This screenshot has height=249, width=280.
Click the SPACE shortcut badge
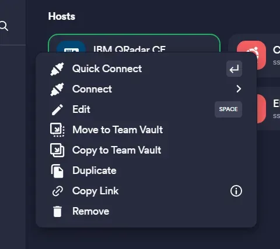(229, 109)
